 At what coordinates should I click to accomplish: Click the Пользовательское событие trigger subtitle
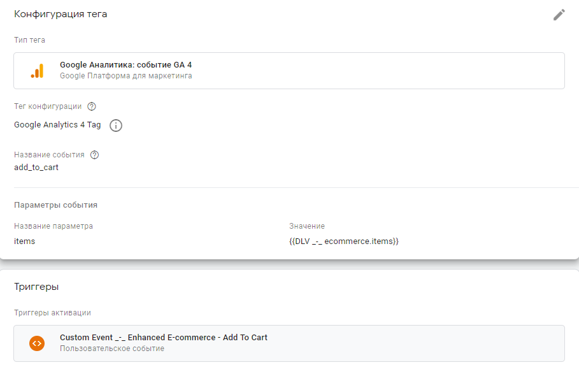[112, 349]
